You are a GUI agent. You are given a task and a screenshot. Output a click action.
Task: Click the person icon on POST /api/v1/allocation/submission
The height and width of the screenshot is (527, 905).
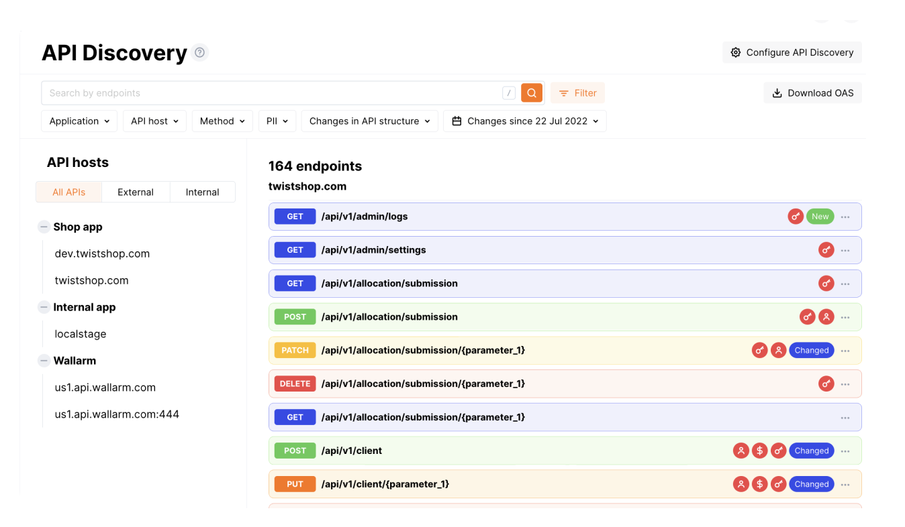point(826,317)
